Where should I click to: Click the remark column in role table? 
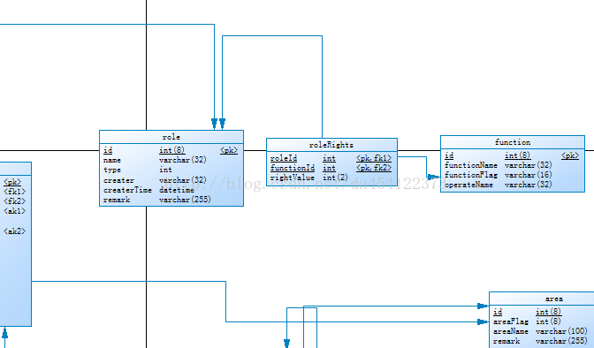coord(117,200)
